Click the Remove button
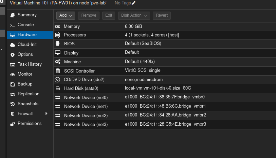The image size is (276, 158). click(x=89, y=16)
